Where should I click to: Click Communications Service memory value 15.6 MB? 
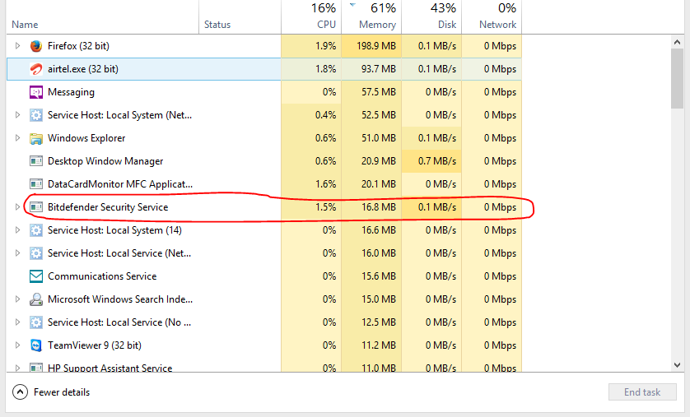[x=379, y=276]
